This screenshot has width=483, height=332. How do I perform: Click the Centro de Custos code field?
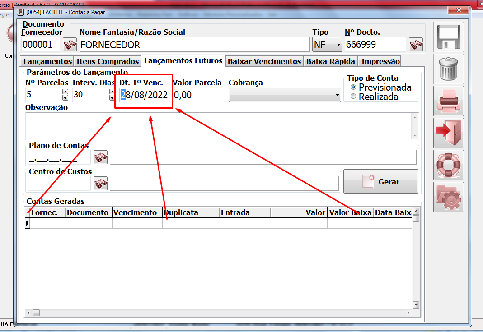coord(59,184)
